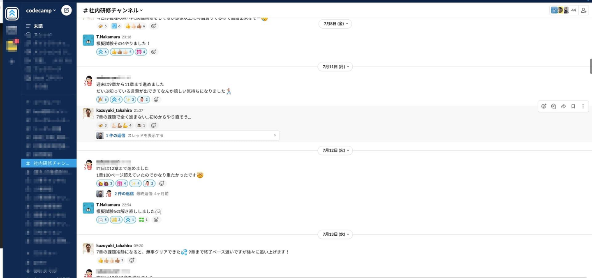
Task: Toggle the coffee reaction with count 1
Action: pyautogui.click(x=141, y=125)
